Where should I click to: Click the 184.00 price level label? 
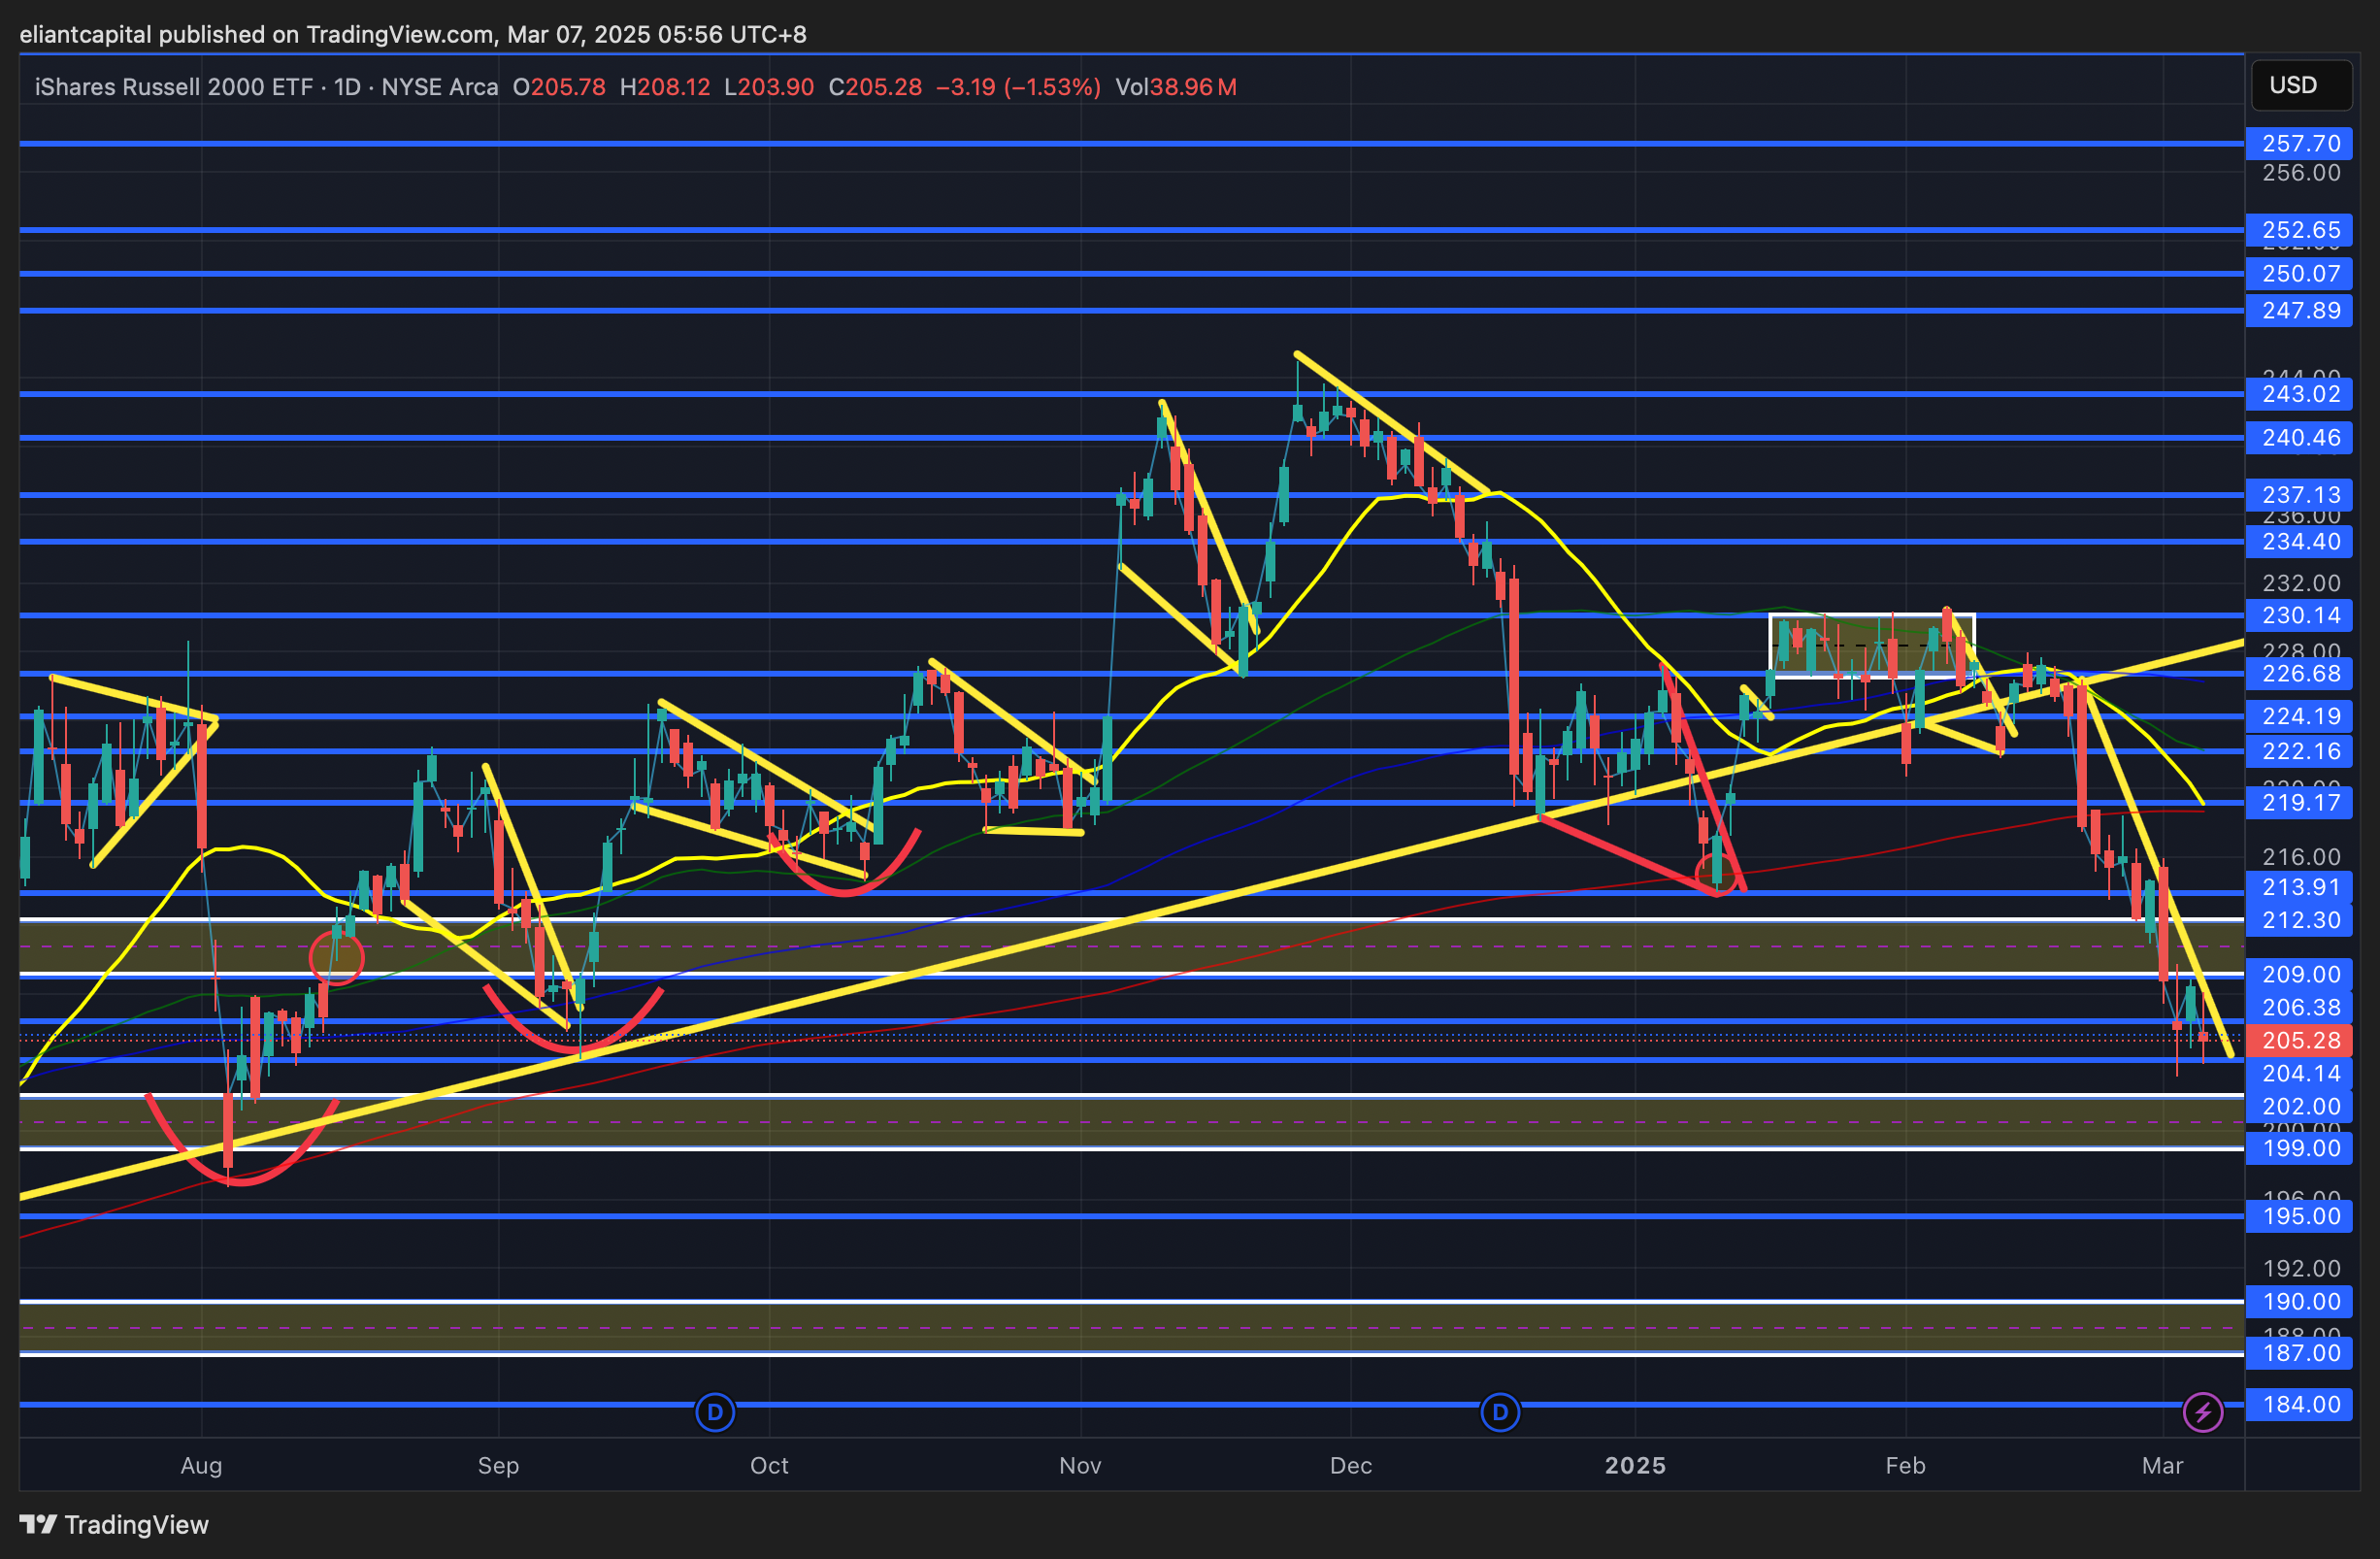(x=2300, y=1404)
